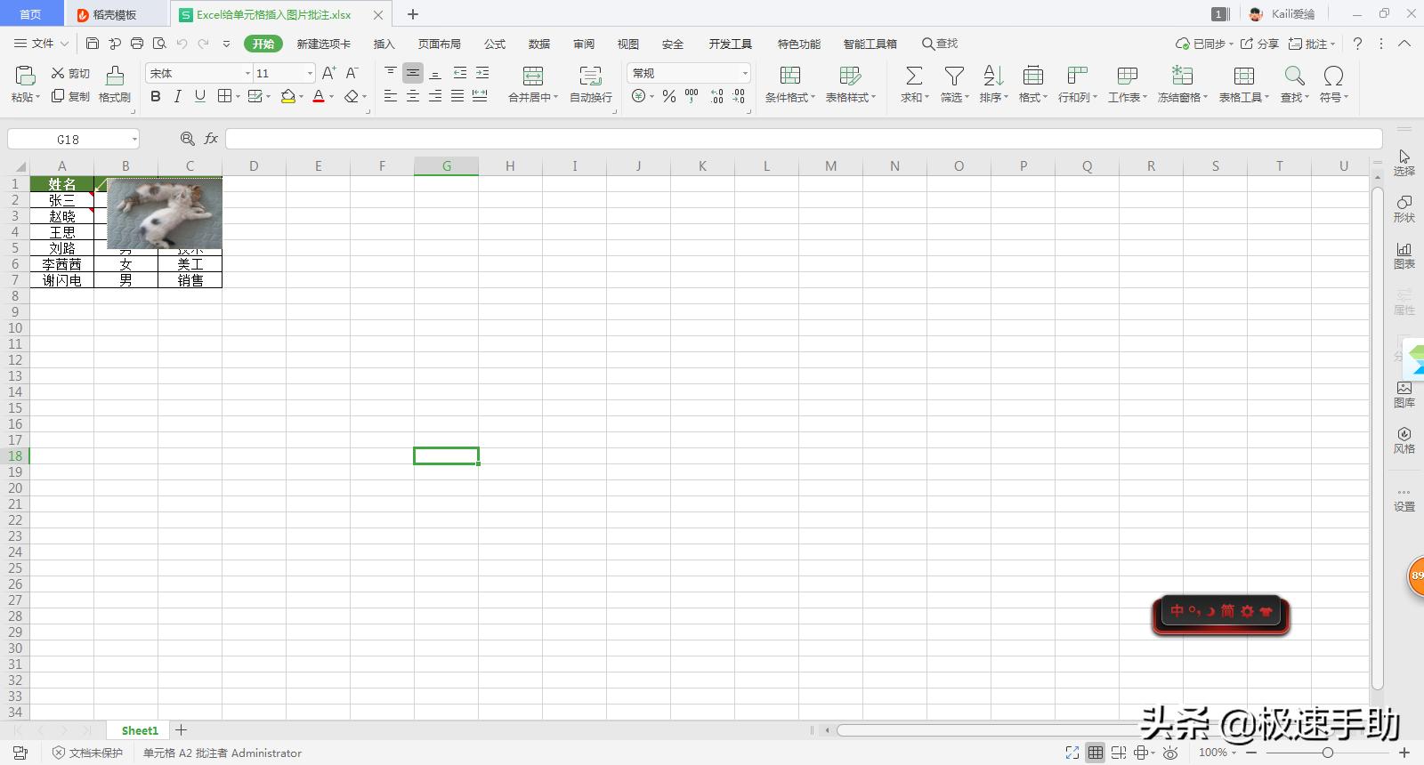Open the Chart (图表) sidebar panel

[x=1404, y=254]
